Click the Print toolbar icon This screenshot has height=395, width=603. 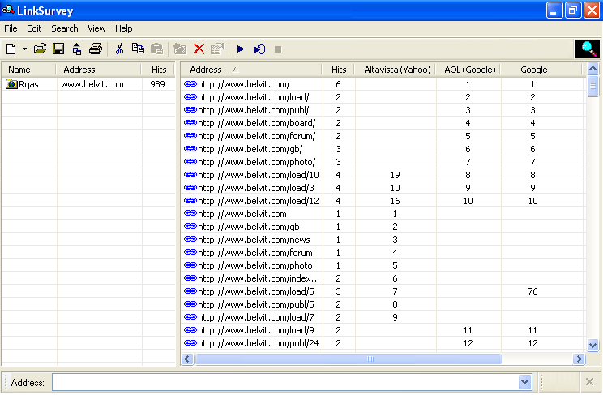[96, 49]
